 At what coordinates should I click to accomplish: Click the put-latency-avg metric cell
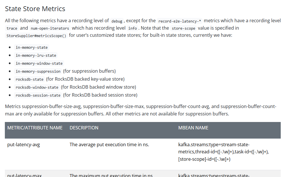pos(23,145)
